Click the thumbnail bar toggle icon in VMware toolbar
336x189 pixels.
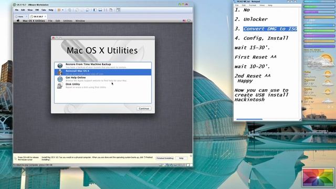tap(100, 10)
